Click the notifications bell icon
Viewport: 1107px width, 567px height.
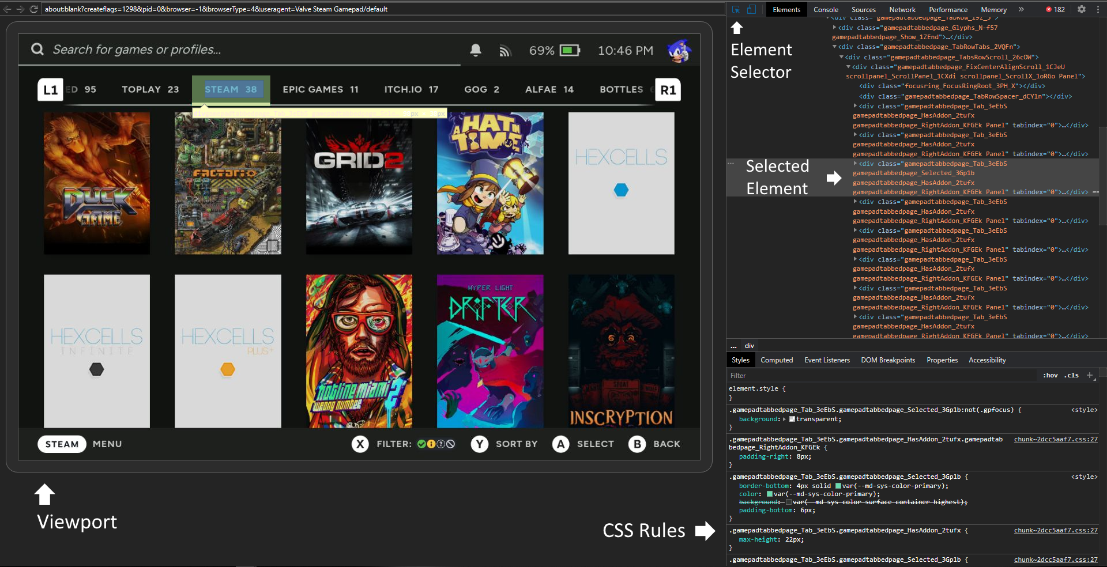[476, 50]
